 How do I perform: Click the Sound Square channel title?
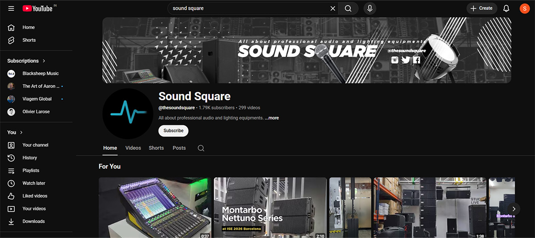194,96
